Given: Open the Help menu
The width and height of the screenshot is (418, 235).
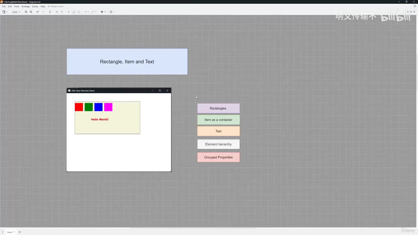Looking at the screenshot, I should 43,7.
